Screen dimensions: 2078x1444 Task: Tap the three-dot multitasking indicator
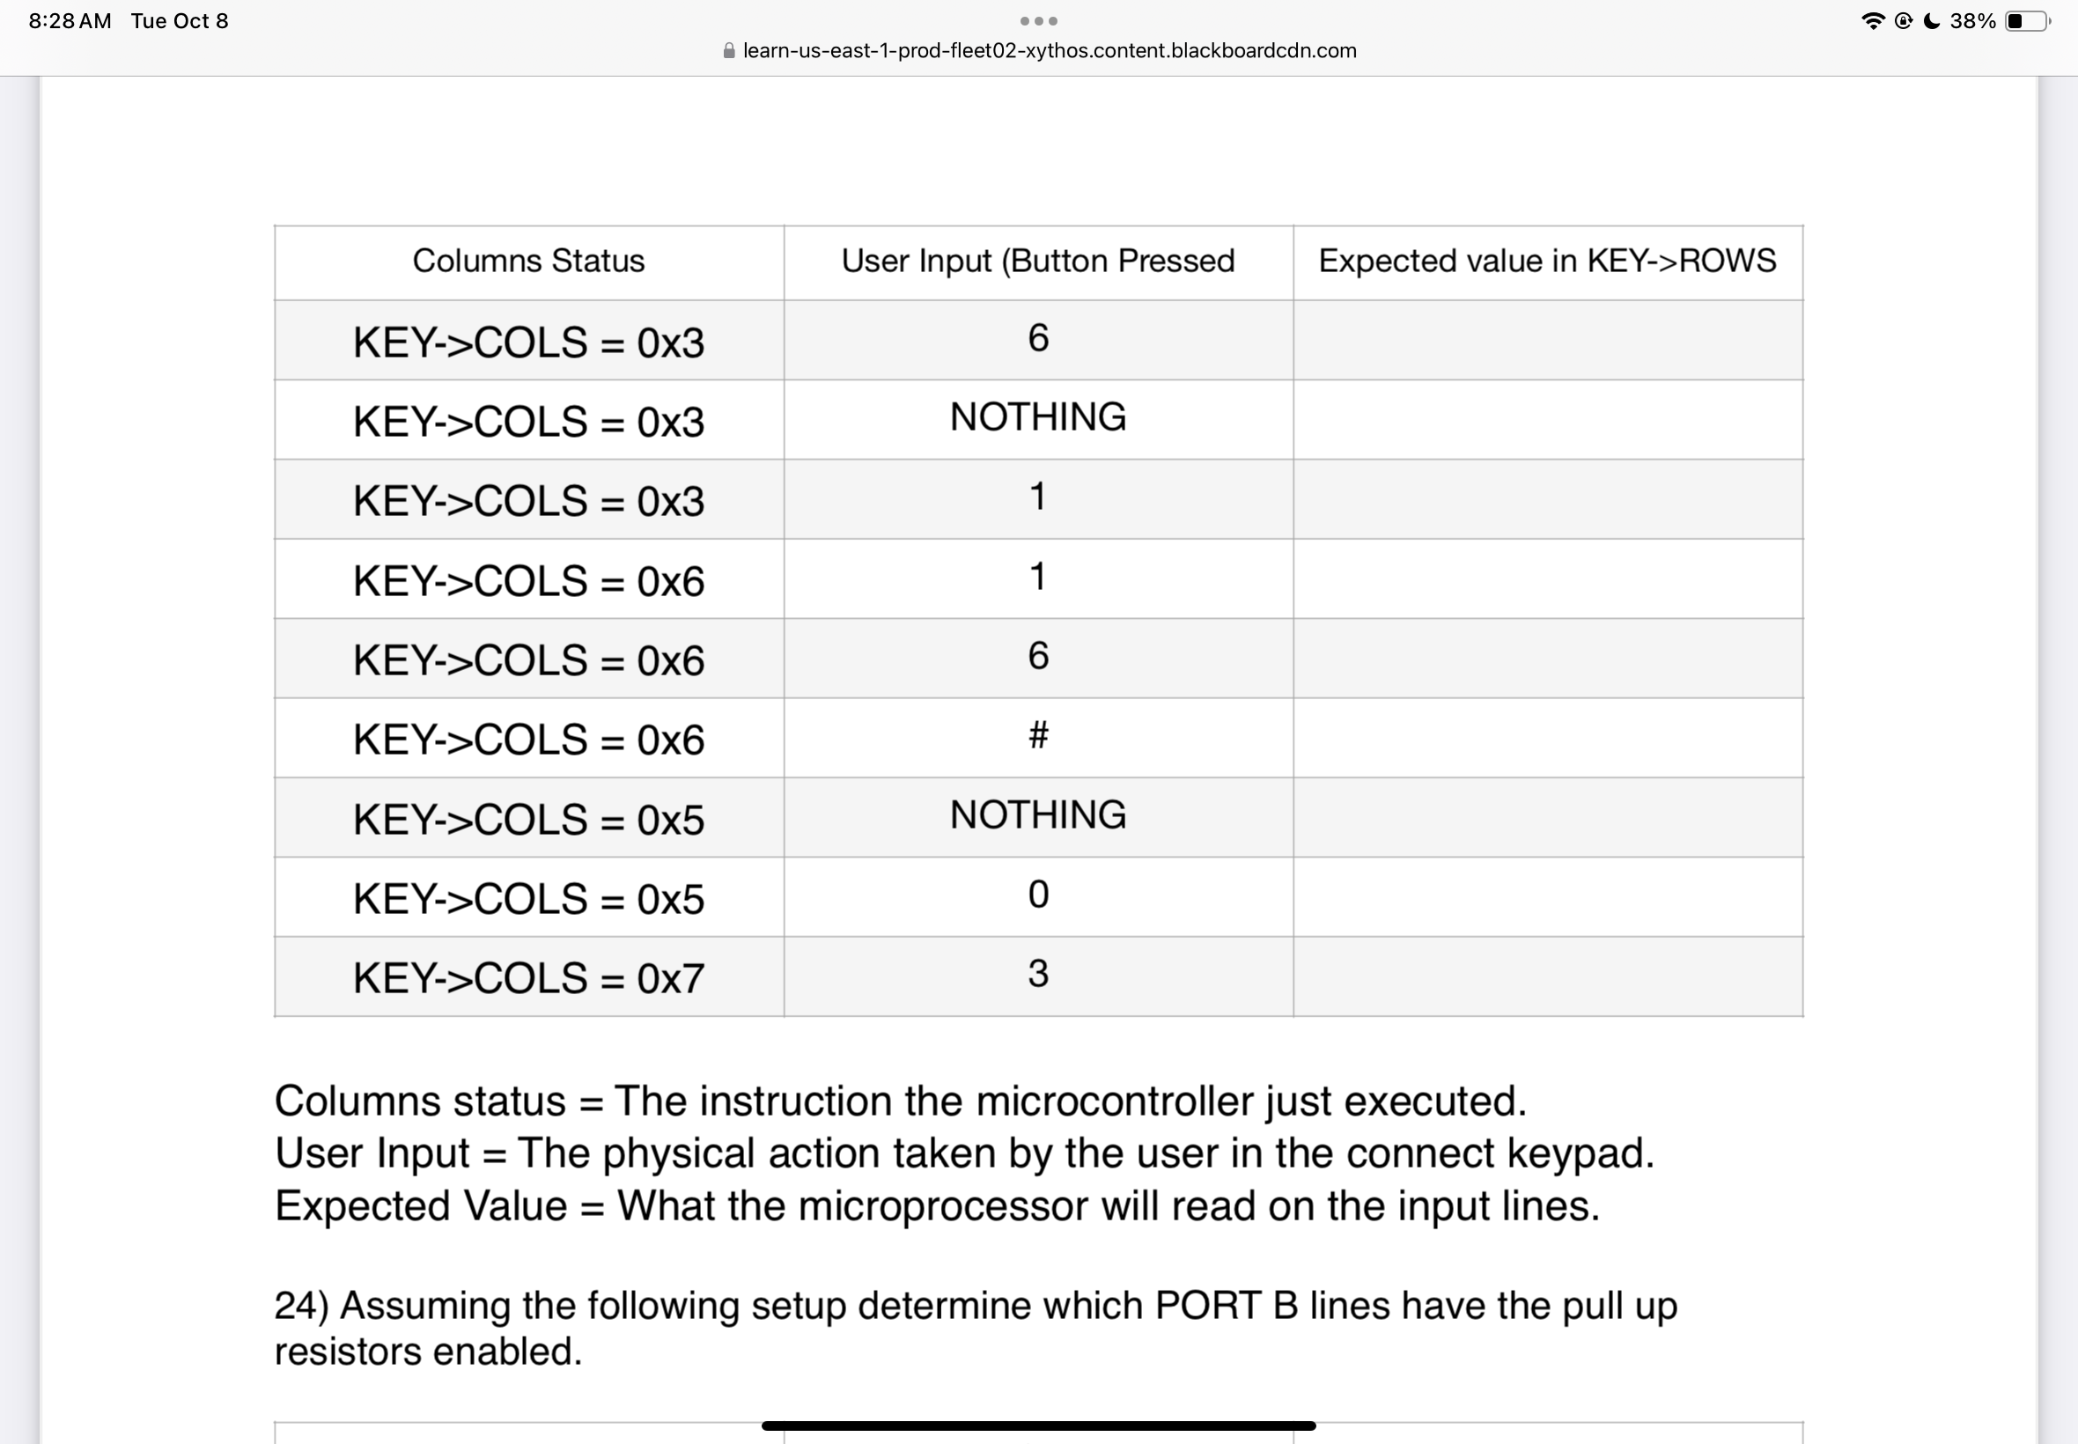[1037, 21]
